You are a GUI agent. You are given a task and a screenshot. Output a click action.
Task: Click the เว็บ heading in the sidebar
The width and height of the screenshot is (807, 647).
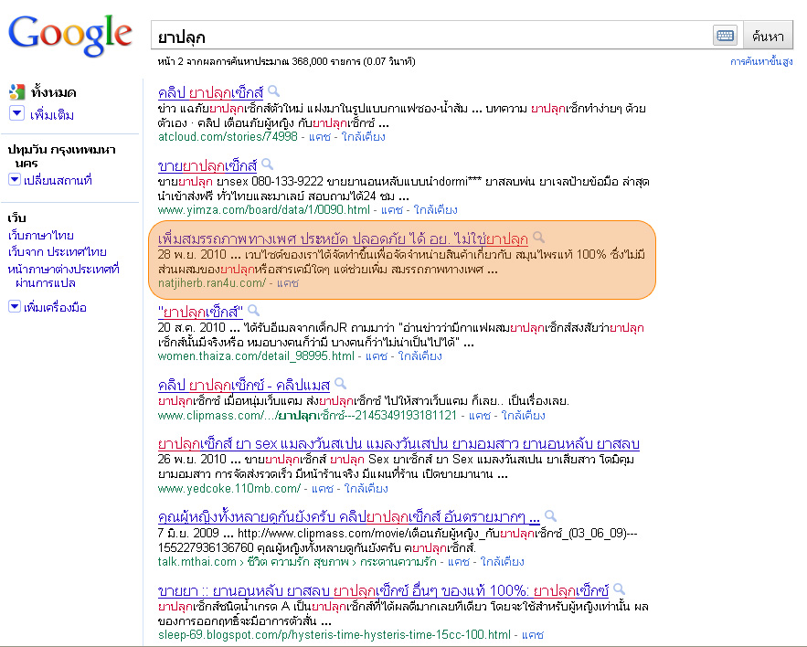pos(17,218)
